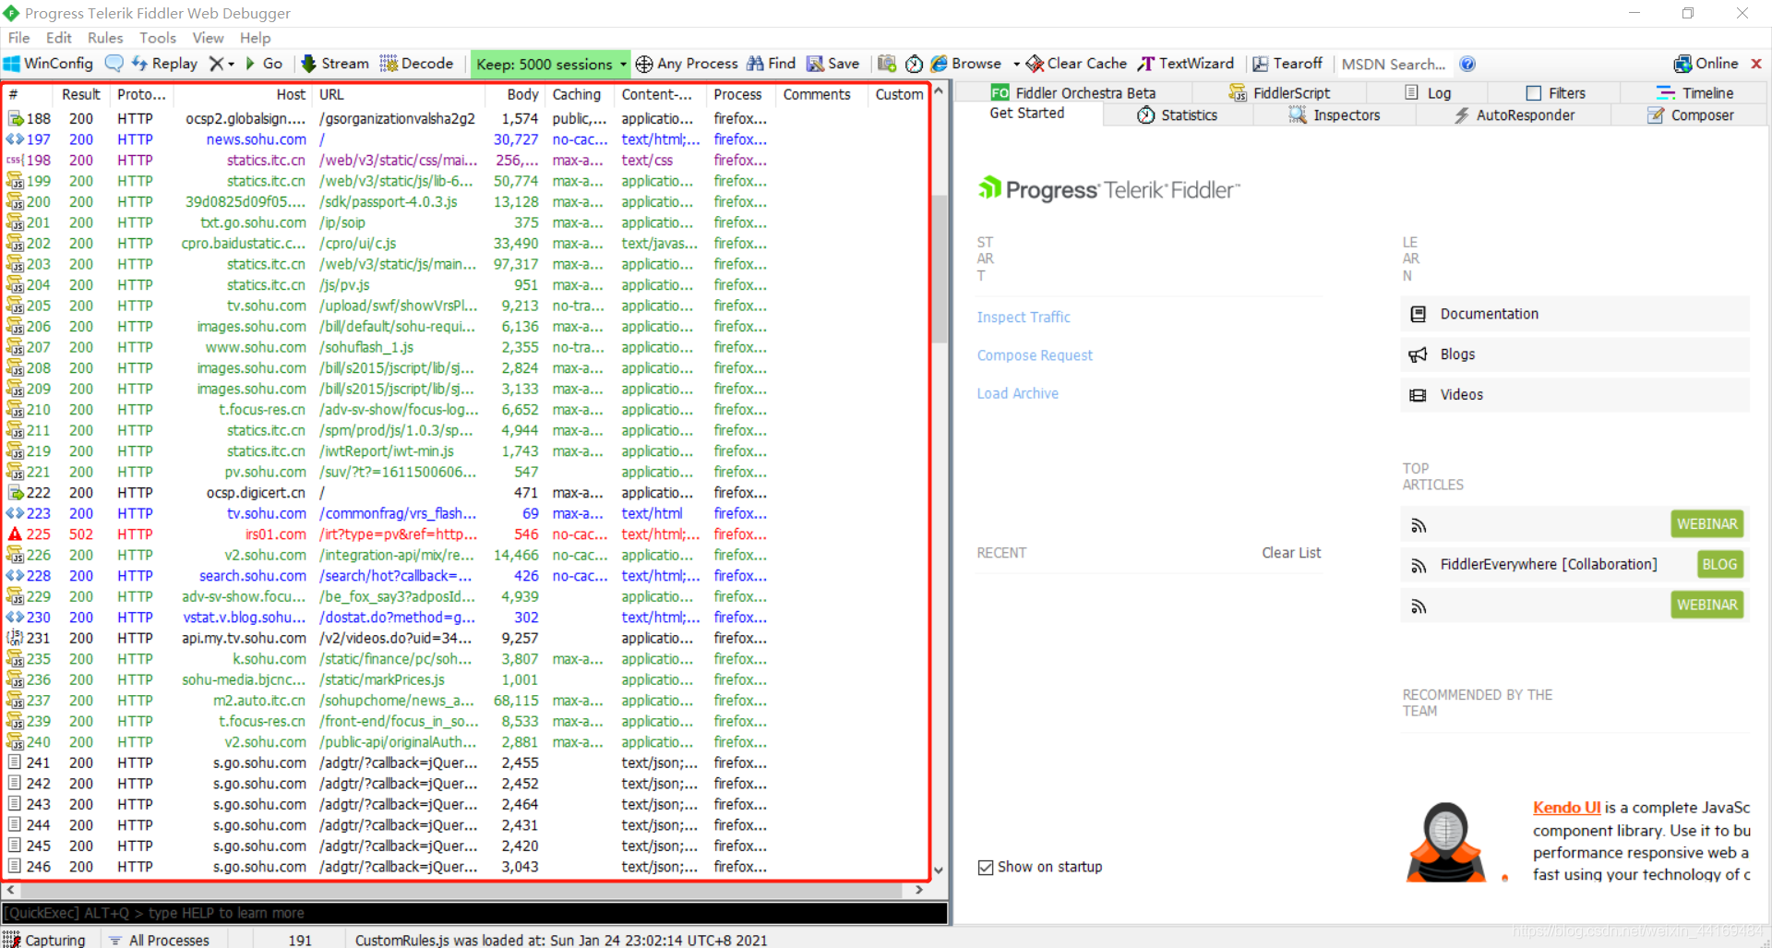The height and width of the screenshot is (948, 1772).
Task: Select session 222 ocsp.digicert.cn
Action: pyautogui.click(x=465, y=493)
